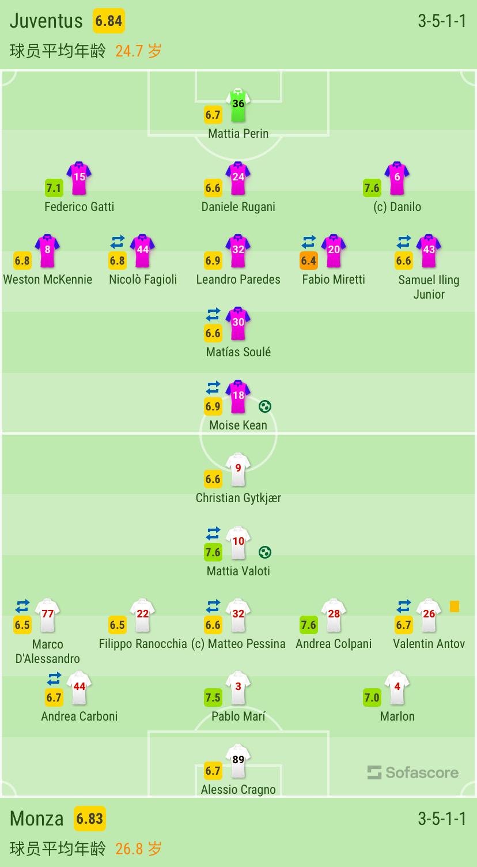Click Matías Soulé's number 30 jersey

238,323
